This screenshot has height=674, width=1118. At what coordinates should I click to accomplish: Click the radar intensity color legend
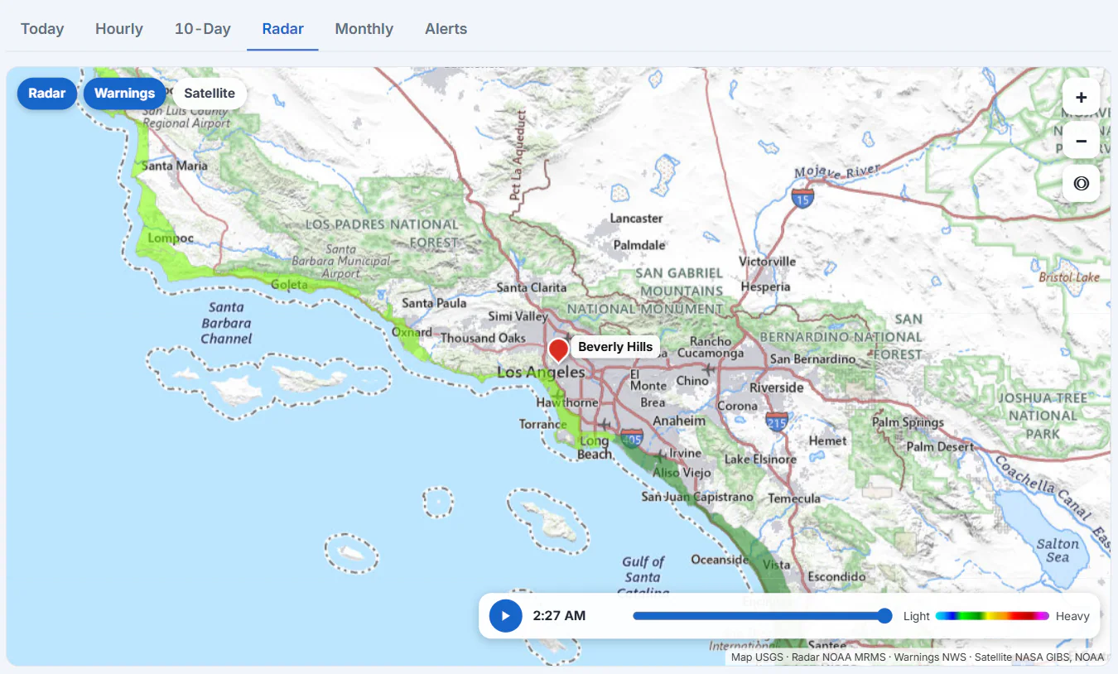point(992,616)
